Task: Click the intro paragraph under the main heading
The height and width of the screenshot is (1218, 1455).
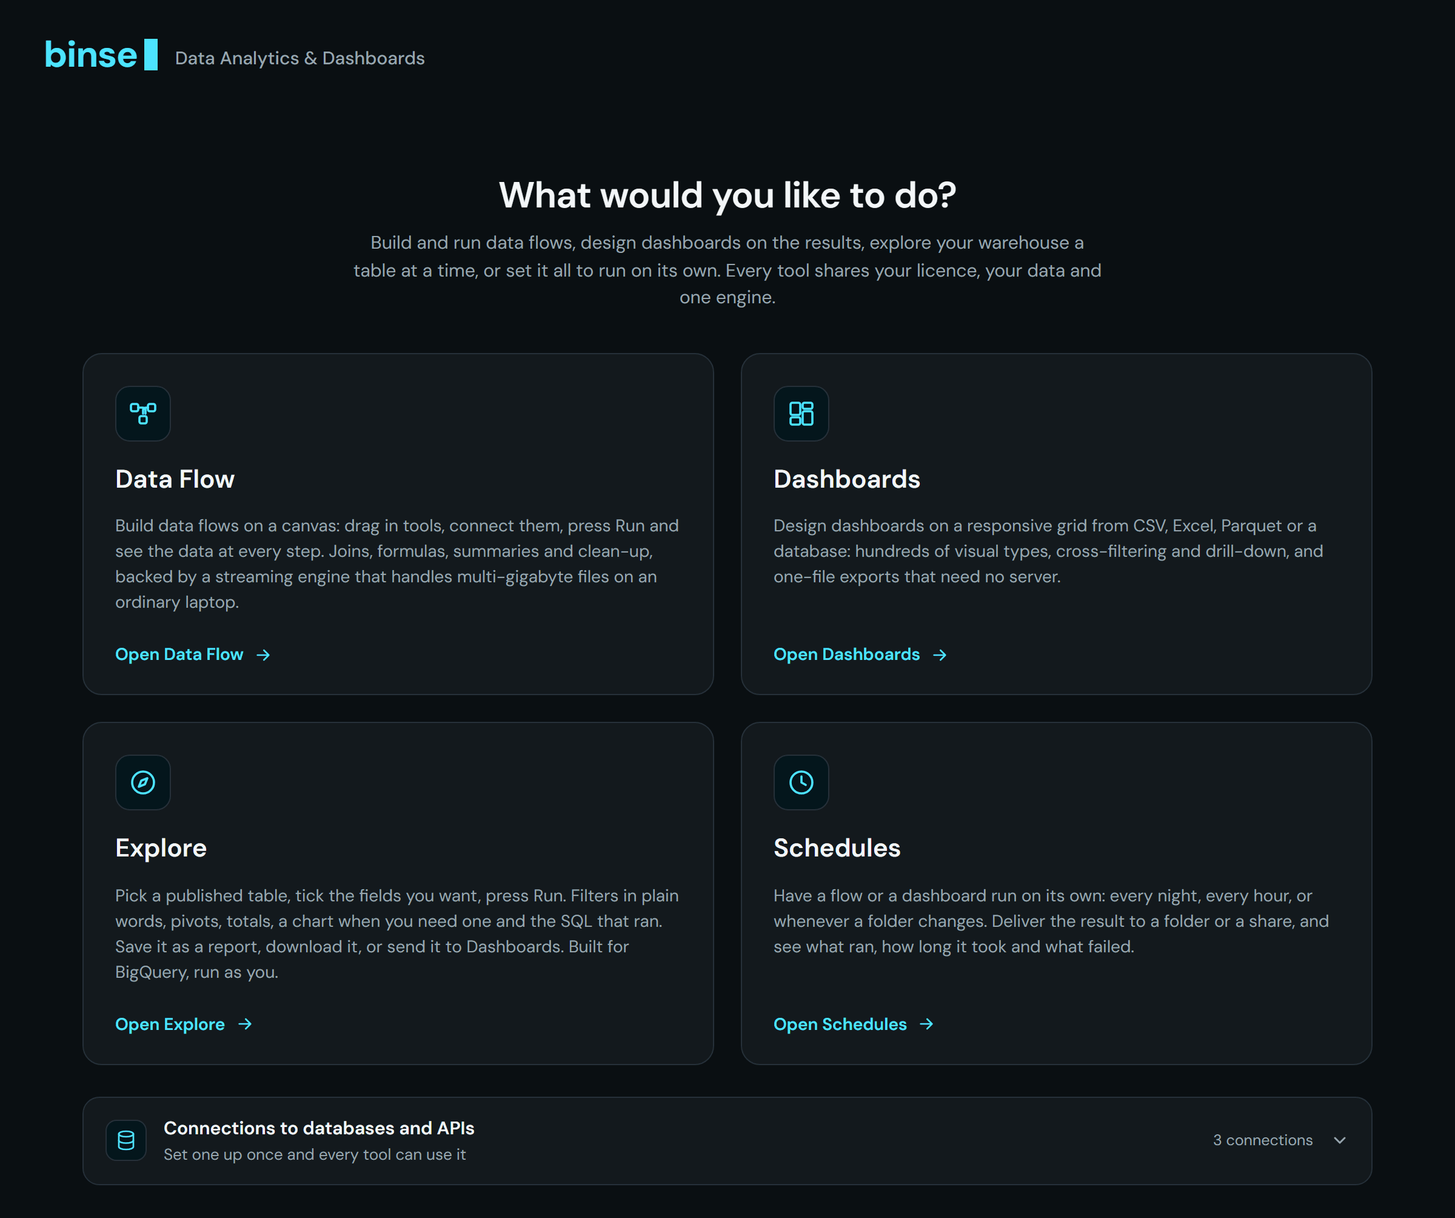Action: click(x=727, y=270)
